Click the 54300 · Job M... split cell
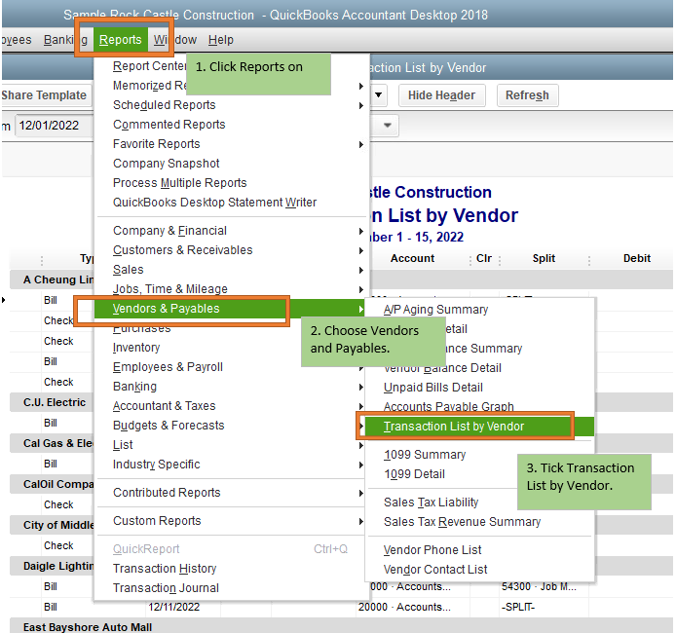This screenshot has width=676, height=633. [x=539, y=586]
